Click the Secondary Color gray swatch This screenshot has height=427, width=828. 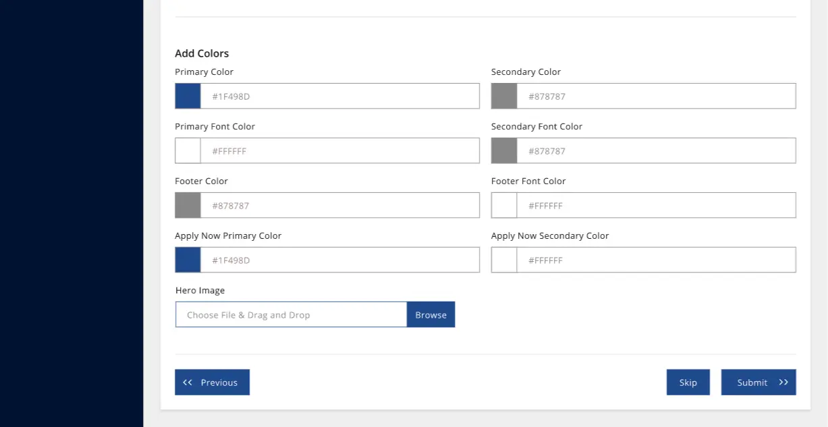[x=504, y=96]
